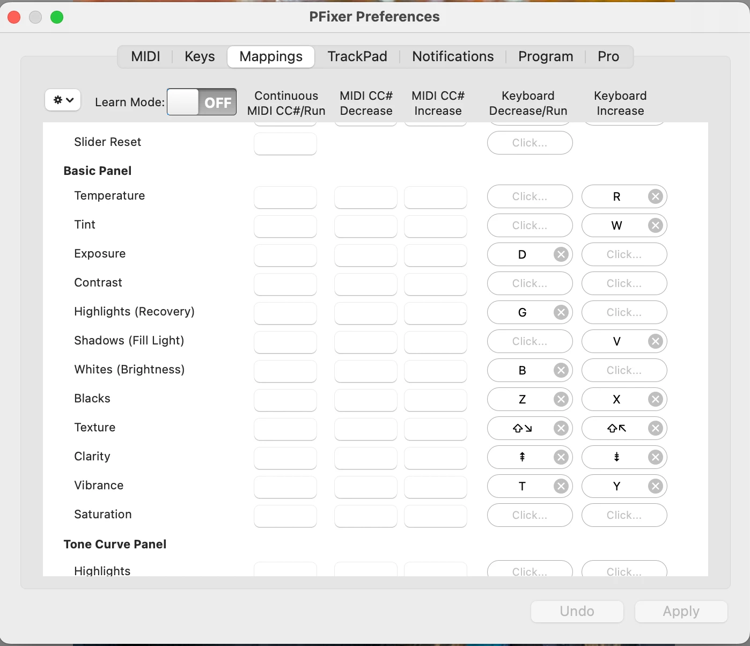Image resolution: width=750 pixels, height=646 pixels.
Task: Set Shadows (Fill Light) keyboard decrease shortcut
Action: point(530,341)
